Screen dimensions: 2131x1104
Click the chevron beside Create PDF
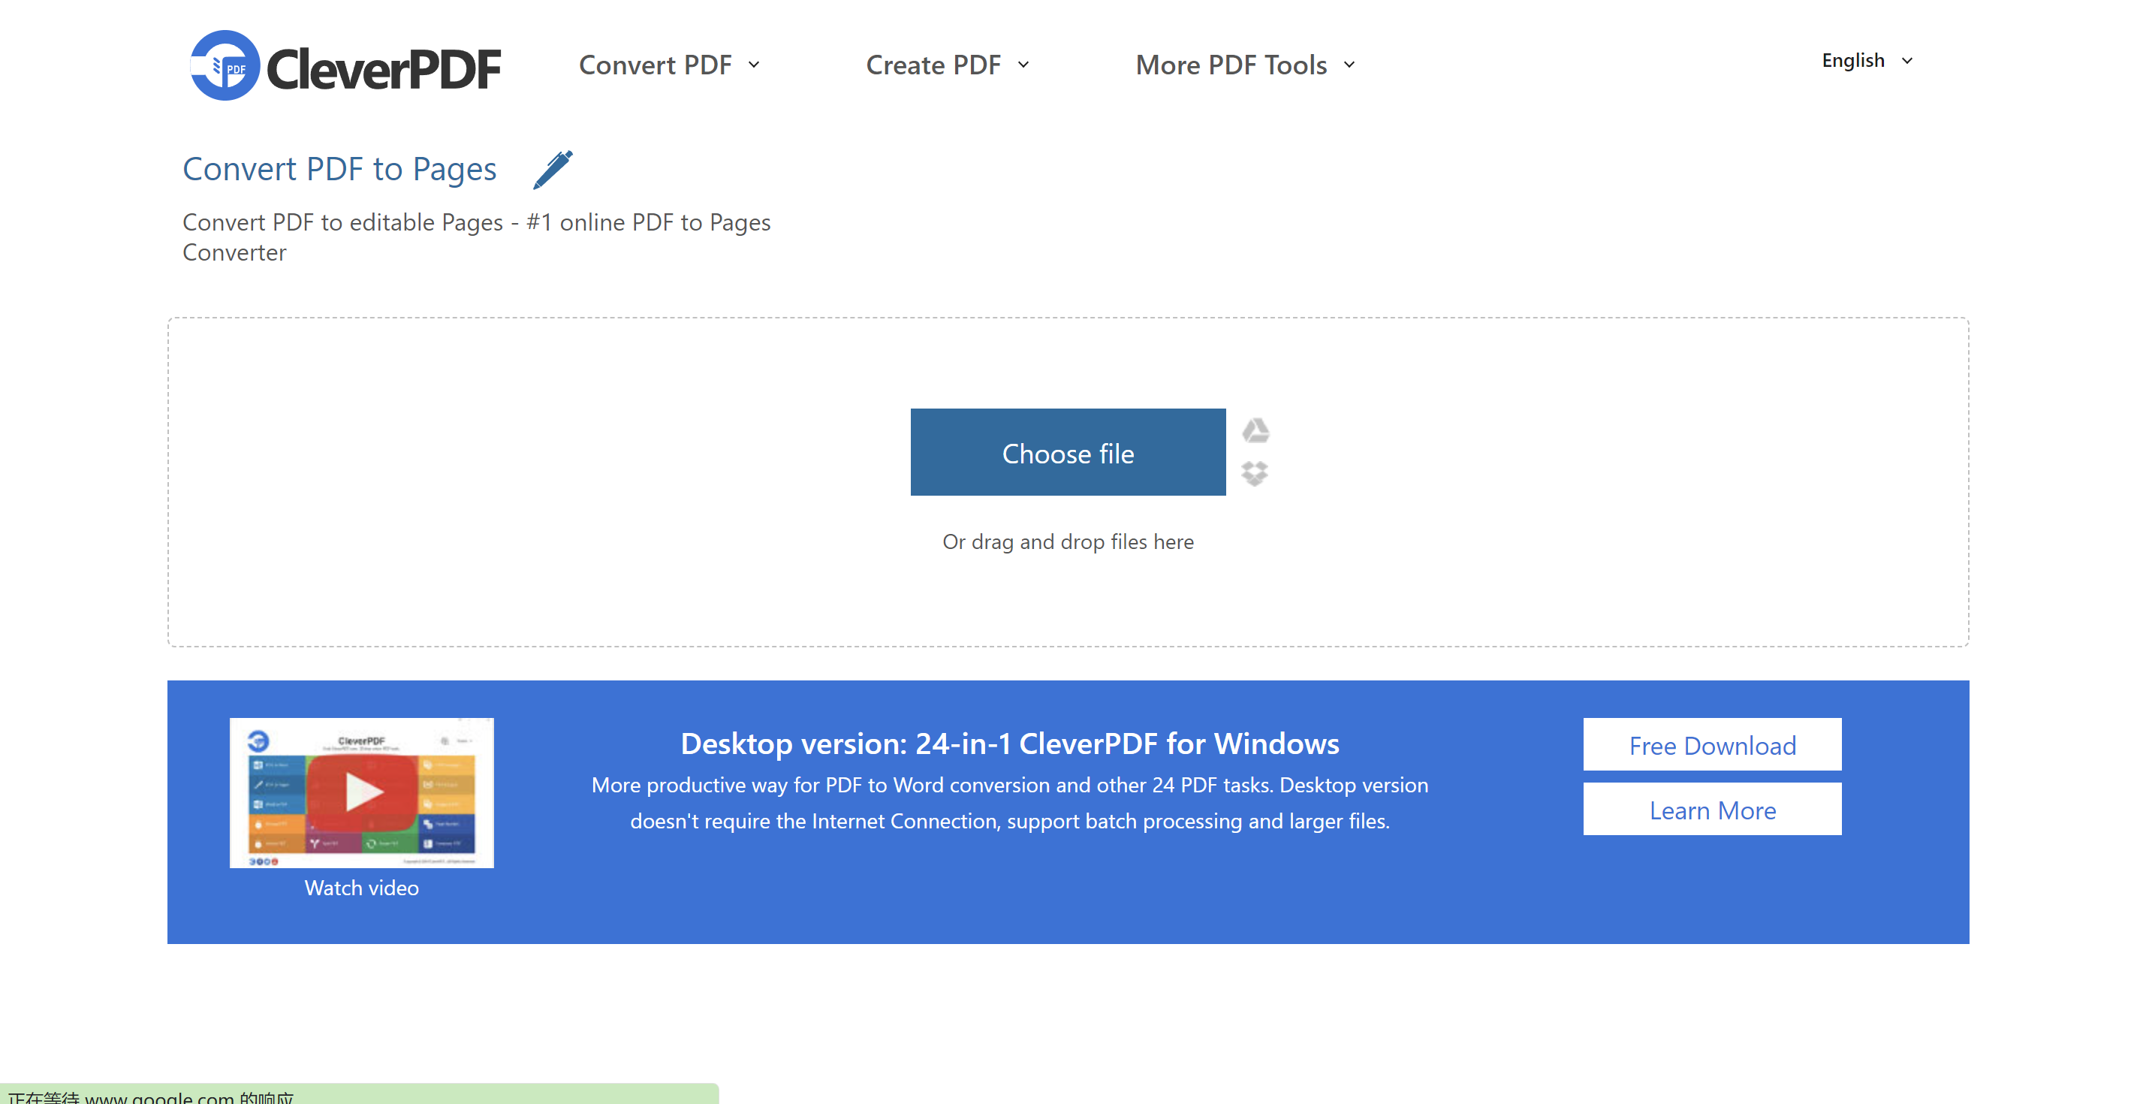click(1023, 65)
